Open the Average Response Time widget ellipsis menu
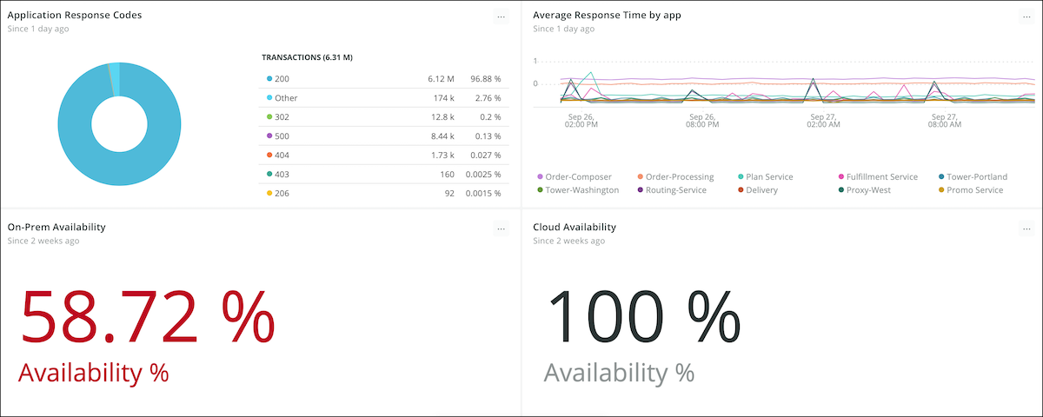Screen dimensions: 1043x417 [x=1026, y=17]
